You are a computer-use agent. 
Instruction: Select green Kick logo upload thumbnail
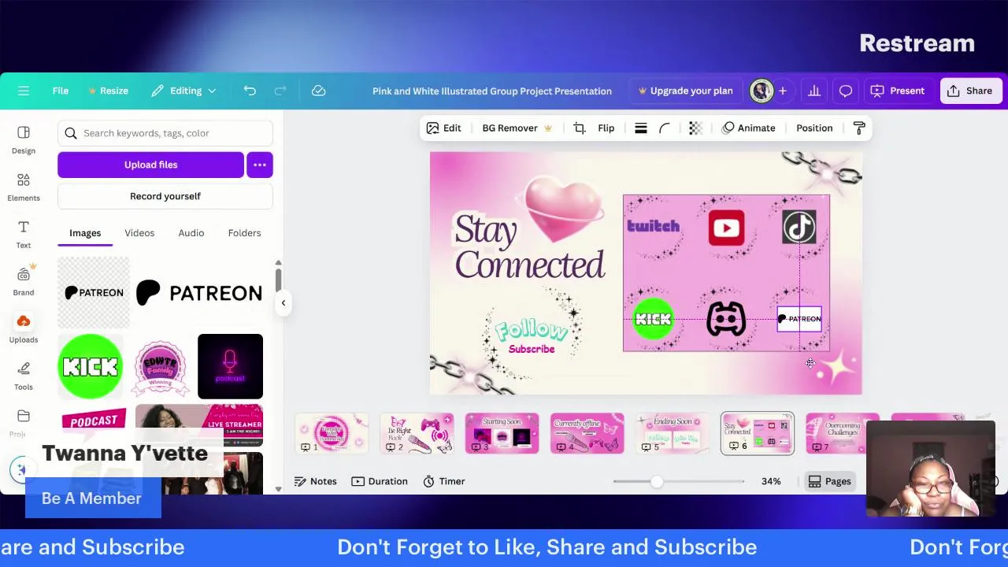pyautogui.click(x=91, y=366)
